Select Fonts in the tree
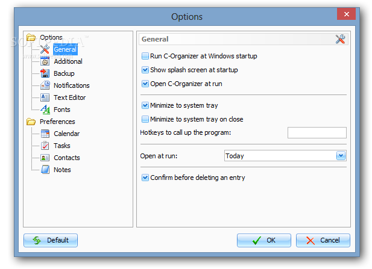Image resolution: width=372 pixels, height=269 pixels. pyautogui.click(x=62, y=110)
